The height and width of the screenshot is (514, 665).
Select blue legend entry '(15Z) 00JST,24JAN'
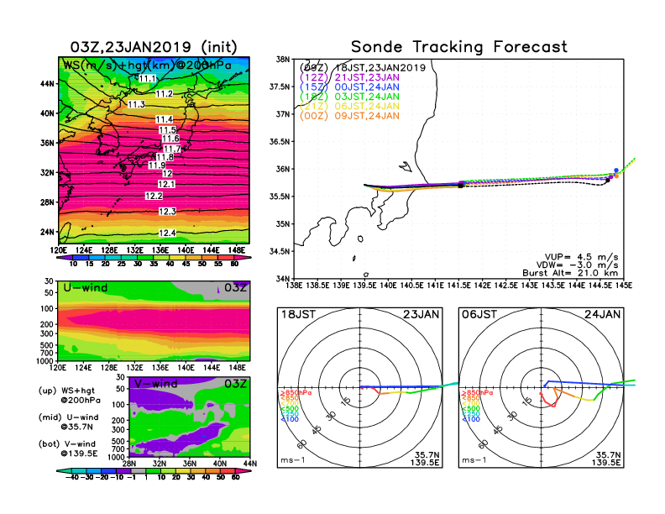click(349, 87)
